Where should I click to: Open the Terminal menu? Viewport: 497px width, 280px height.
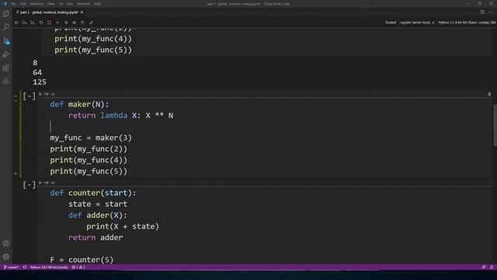click(x=83, y=4)
